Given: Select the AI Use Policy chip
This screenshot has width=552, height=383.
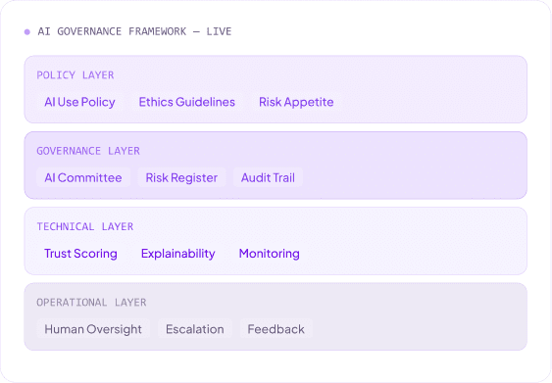Looking at the screenshot, I should (80, 102).
